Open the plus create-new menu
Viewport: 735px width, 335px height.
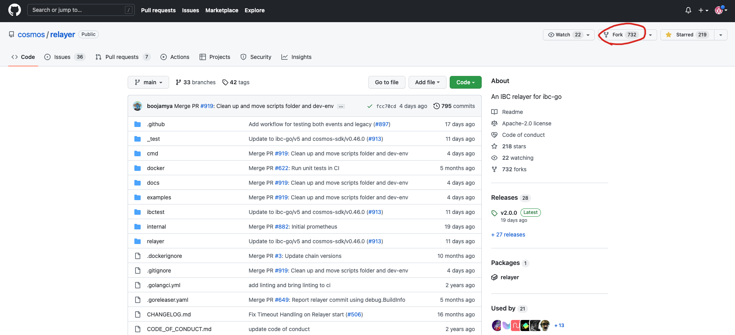click(703, 10)
